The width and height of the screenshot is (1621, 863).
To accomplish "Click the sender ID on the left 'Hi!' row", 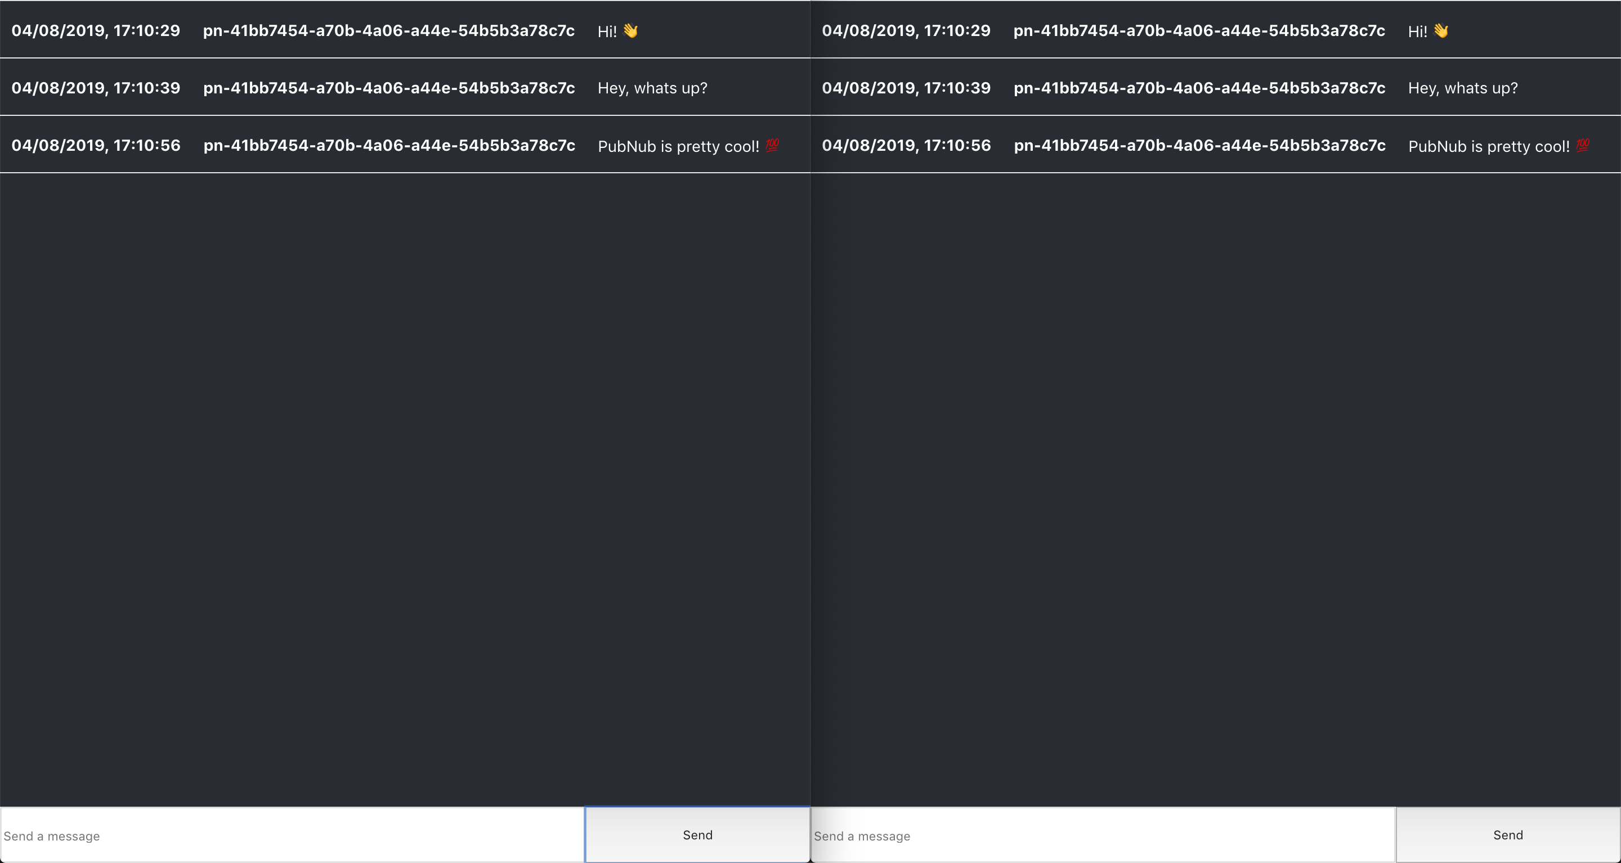I will [389, 31].
